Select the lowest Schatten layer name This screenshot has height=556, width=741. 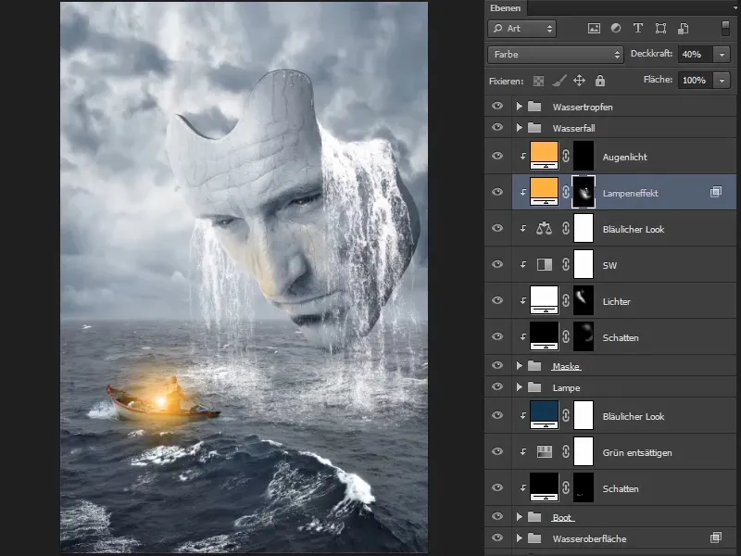pos(620,489)
